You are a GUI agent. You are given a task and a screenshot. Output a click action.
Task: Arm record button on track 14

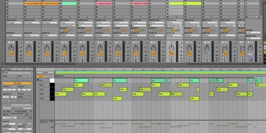(x=82, y=60)
